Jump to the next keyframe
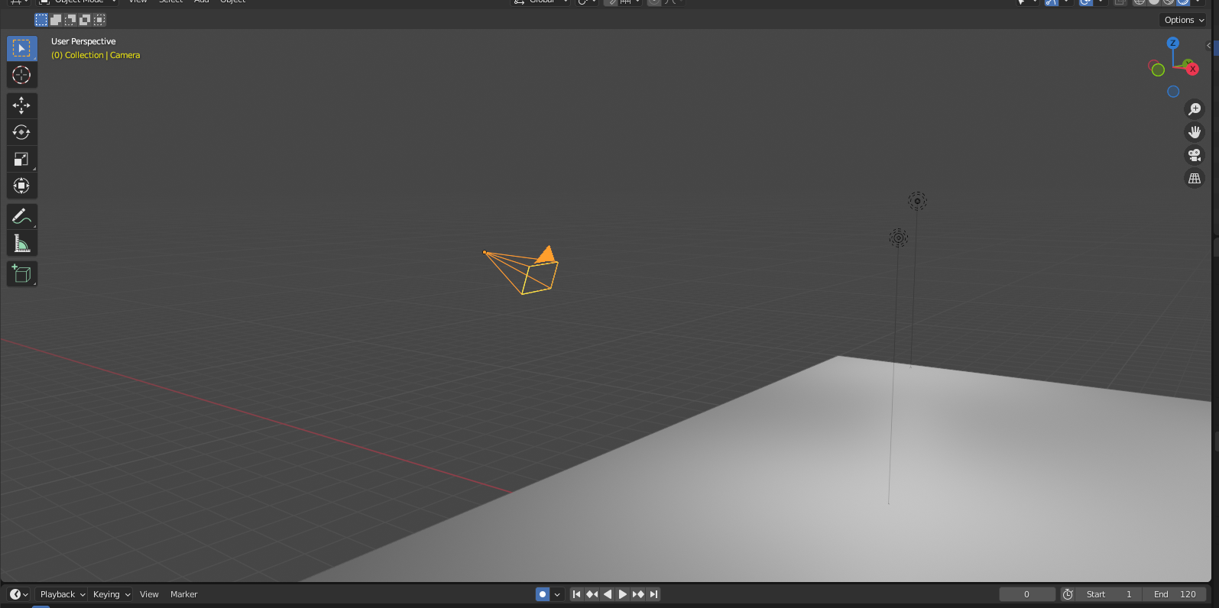Viewport: 1219px width, 608px height. 638,594
